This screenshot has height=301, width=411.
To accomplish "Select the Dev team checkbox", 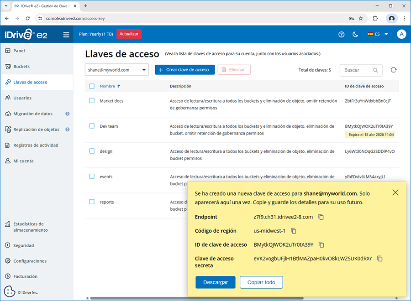I will click(x=92, y=126).
